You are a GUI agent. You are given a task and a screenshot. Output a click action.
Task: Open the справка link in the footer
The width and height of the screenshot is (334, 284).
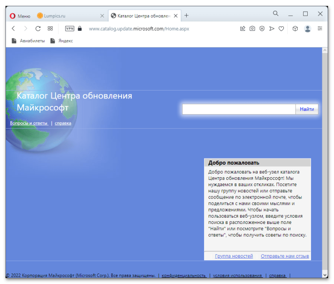click(277, 276)
